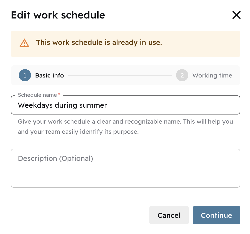This screenshot has width=250, height=234.
Task: Click the alert icon in the banner
Action: (x=24, y=43)
